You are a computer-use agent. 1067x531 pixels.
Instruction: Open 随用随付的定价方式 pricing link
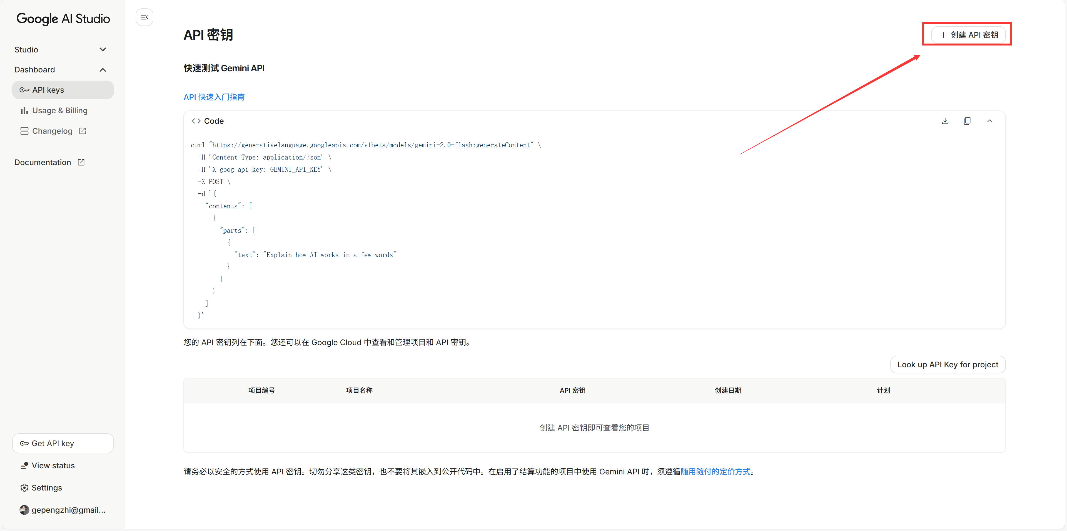click(715, 472)
